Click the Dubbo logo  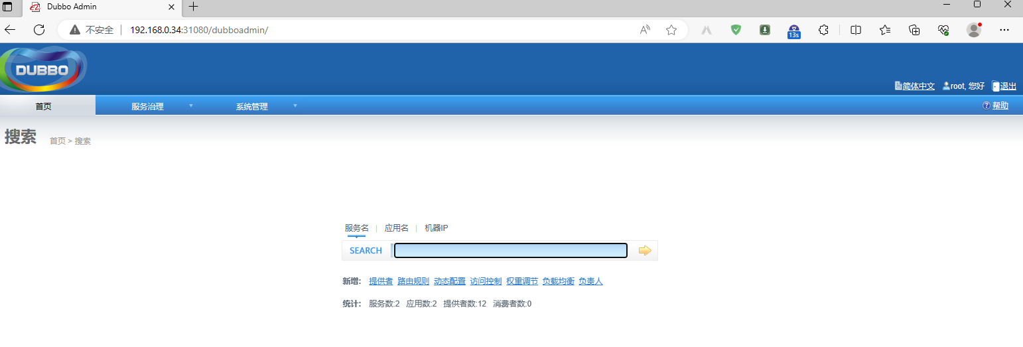(x=44, y=68)
